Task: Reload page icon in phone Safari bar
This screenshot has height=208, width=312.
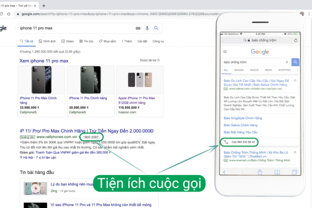Action: pyautogui.click(x=296, y=40)
